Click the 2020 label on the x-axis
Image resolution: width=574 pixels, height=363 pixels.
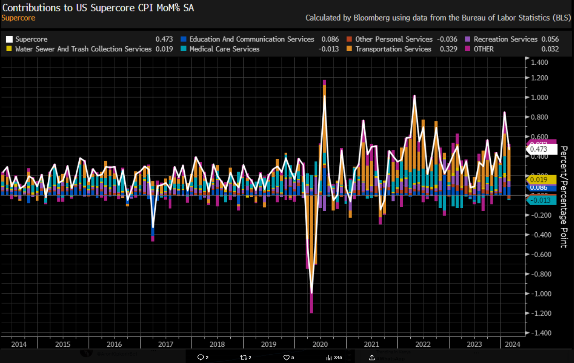[x=320, y=344]
